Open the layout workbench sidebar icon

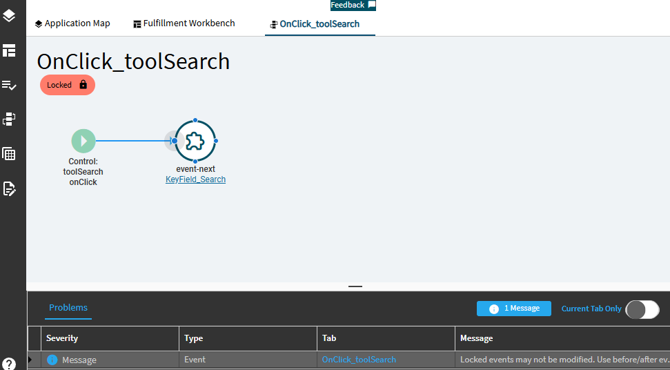[9, 50]
